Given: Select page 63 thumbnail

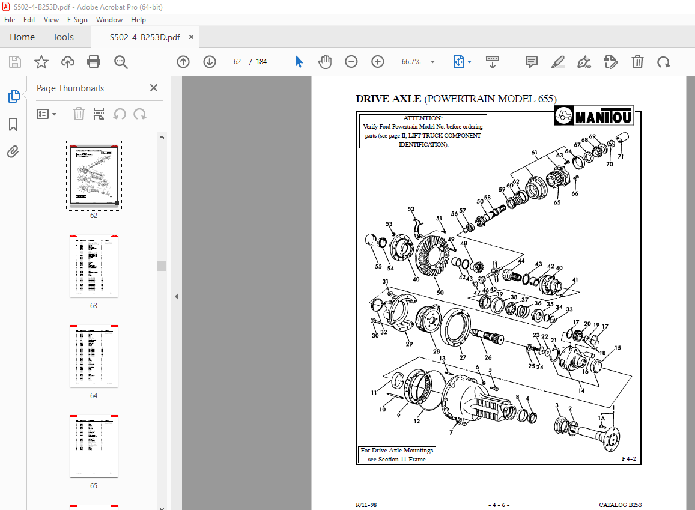Looking at the screenshot, I should click(94, 266).
